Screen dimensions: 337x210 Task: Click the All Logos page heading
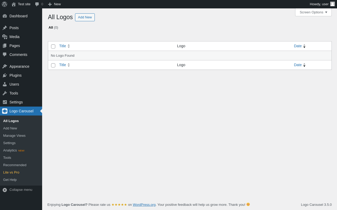click(x=60, y=17)
